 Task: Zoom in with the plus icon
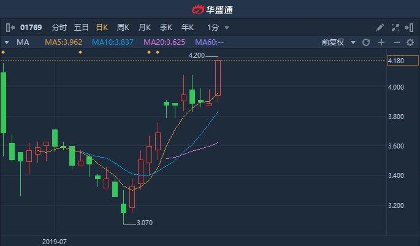pyautogui.click(x=381, y=42)
